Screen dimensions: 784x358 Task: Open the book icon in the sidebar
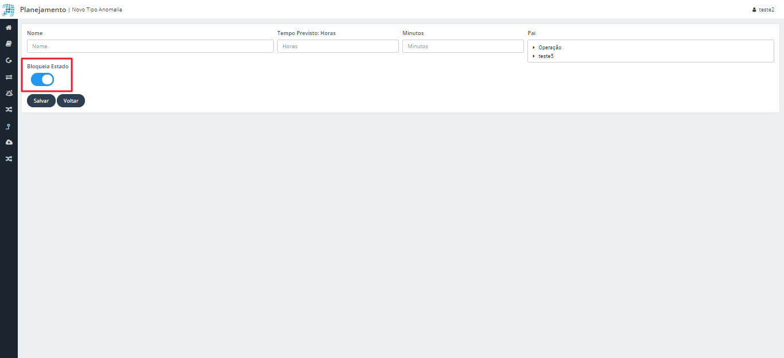[9, 44]
